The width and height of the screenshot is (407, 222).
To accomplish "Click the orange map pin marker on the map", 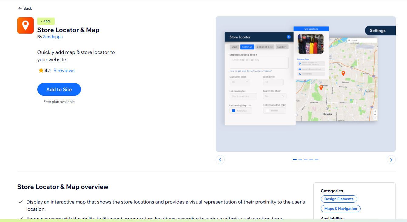I will point(343,73).
